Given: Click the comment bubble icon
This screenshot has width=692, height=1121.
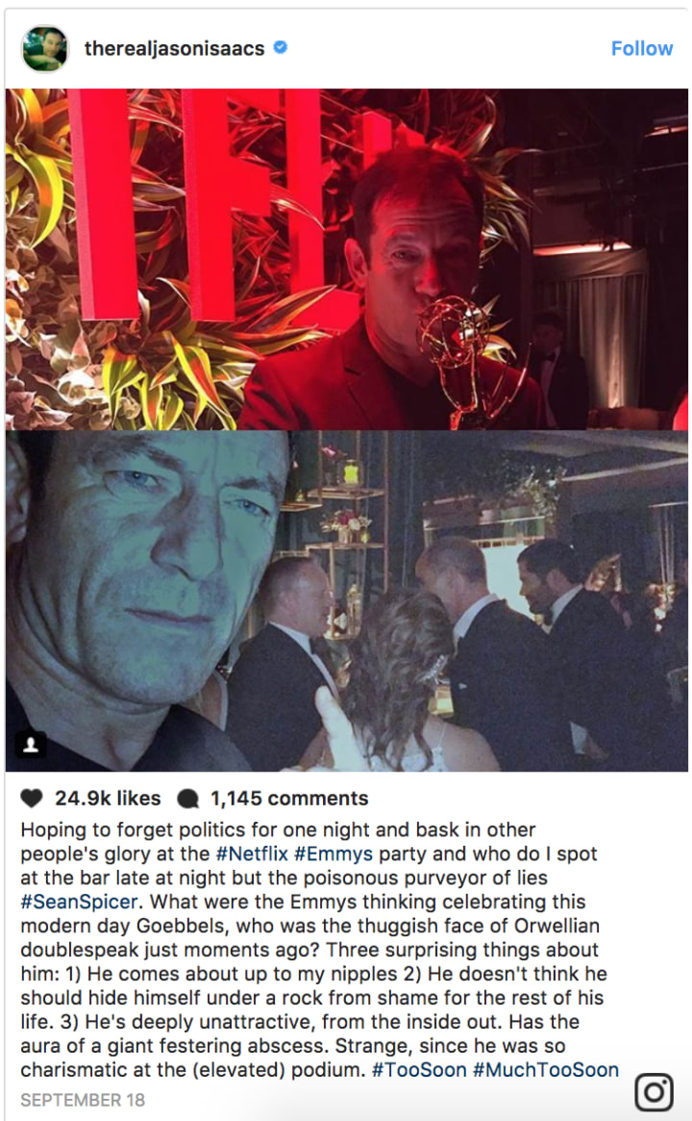Looking at the screenshot, I should [187, 799].
